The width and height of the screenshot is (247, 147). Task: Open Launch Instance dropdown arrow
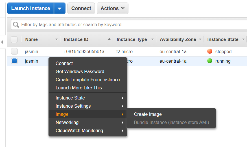tap(59, 8)
